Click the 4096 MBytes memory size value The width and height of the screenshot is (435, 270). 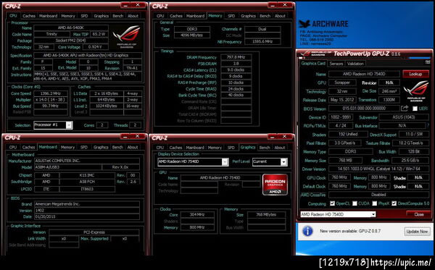pyautogui.click(x=191, y=35)
